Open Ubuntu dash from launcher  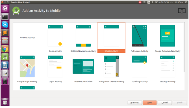click(x=5, y=8)
